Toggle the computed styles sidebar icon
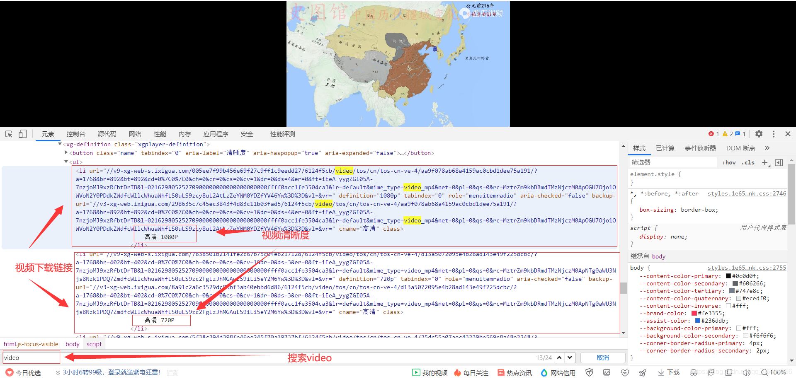 [x=779, y=162]
